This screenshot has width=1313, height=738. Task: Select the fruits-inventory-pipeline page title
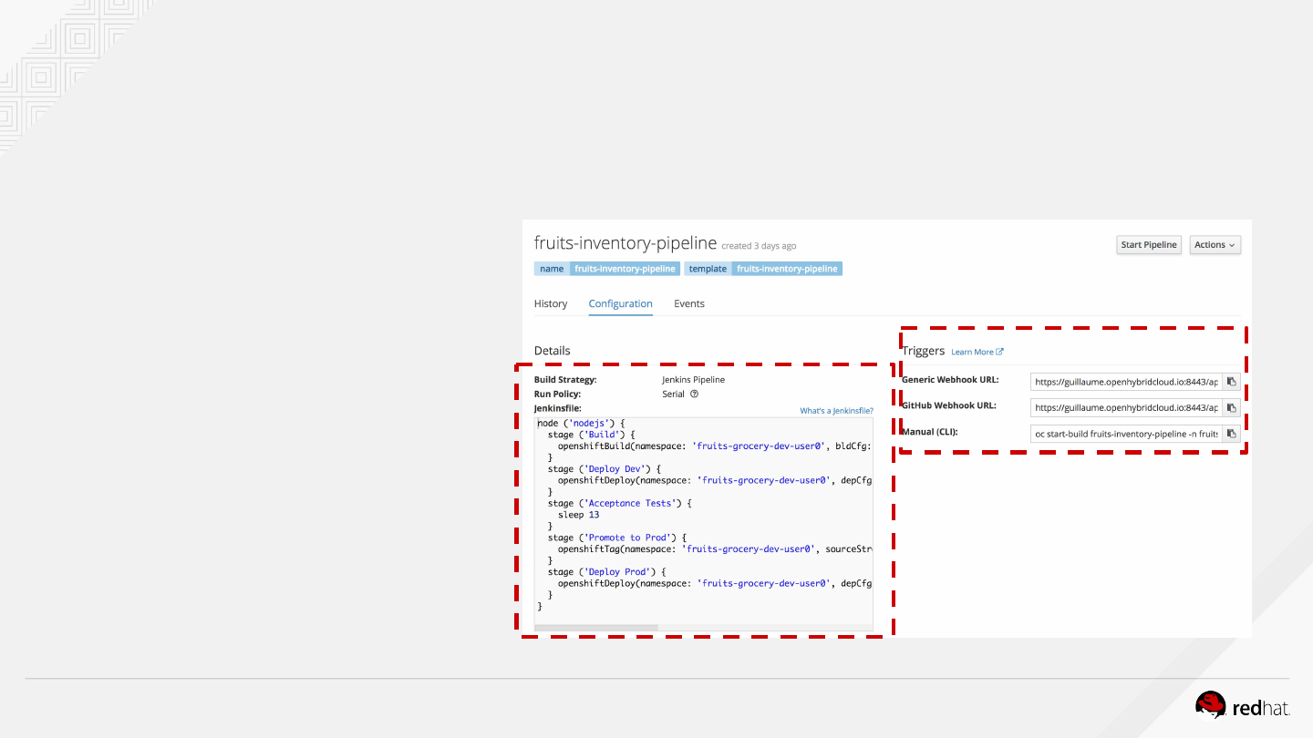click(625, 243)
